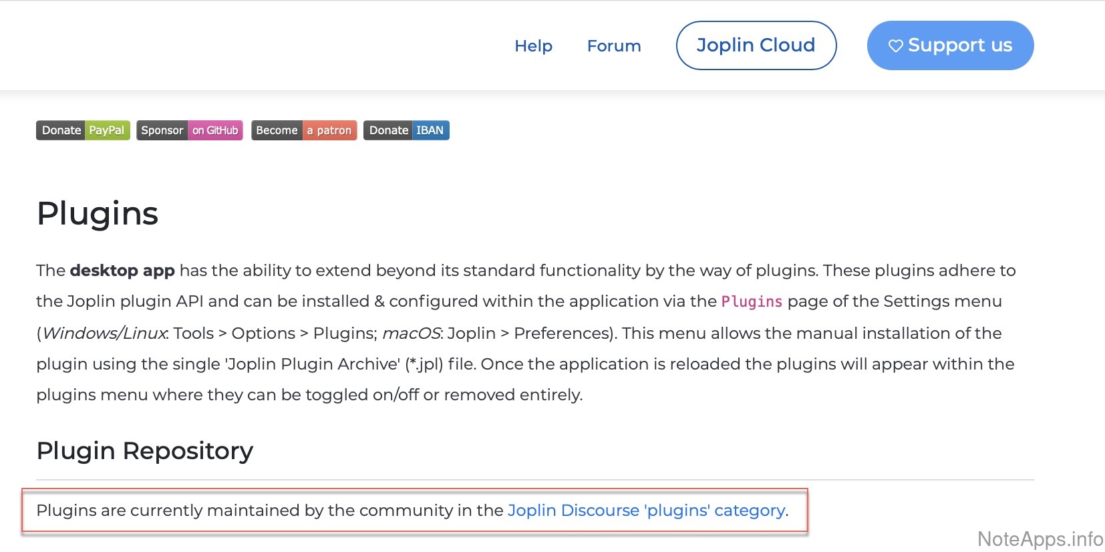Click the italic Windows/Linux text
The image size is (1105, 552).
pos(105,333)
